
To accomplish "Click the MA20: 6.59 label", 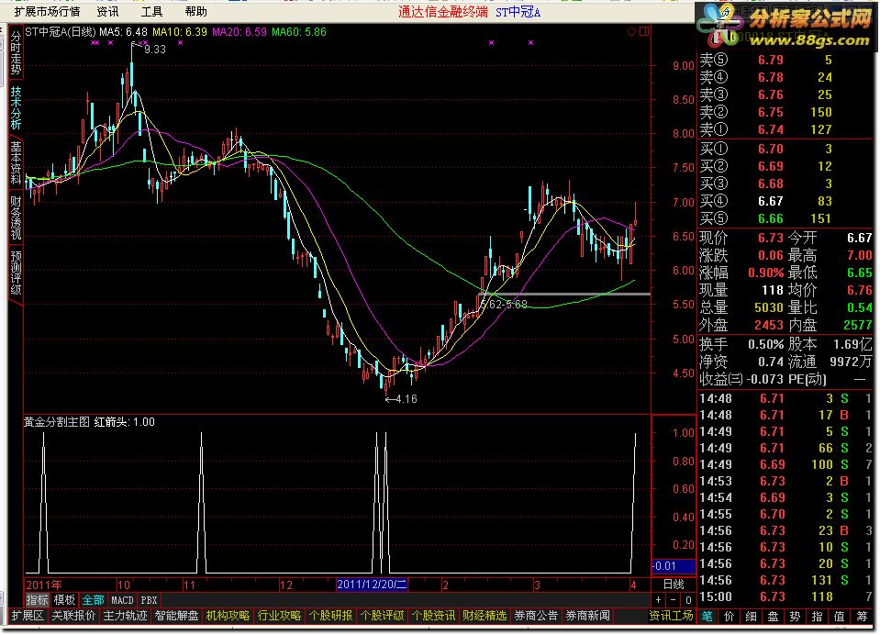I will click(x=239, y=32).
